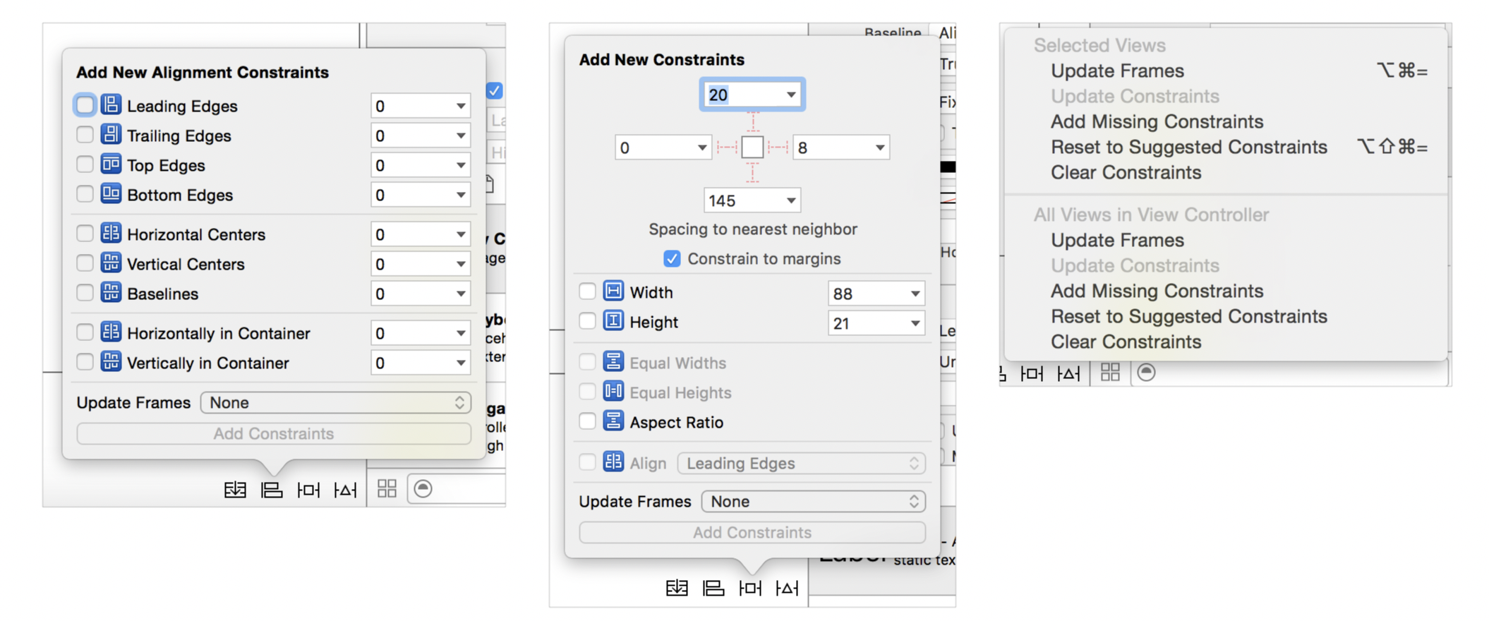This screenshot has width=1489, height=621.
Task: Open Height value dropdown showing 21
Action: point(915,323)
